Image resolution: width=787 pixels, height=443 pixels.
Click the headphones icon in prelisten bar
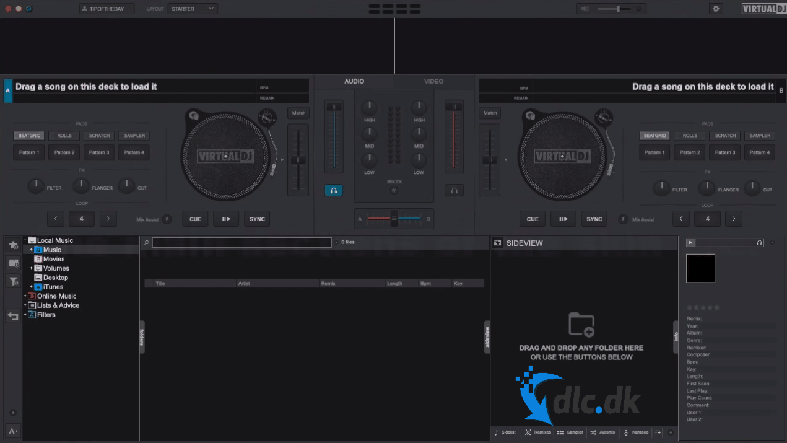tap(759, 243)
